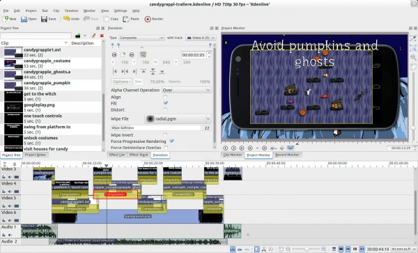Center geometry vertically icon
This screenshot has width=418, height=253.
153,71
